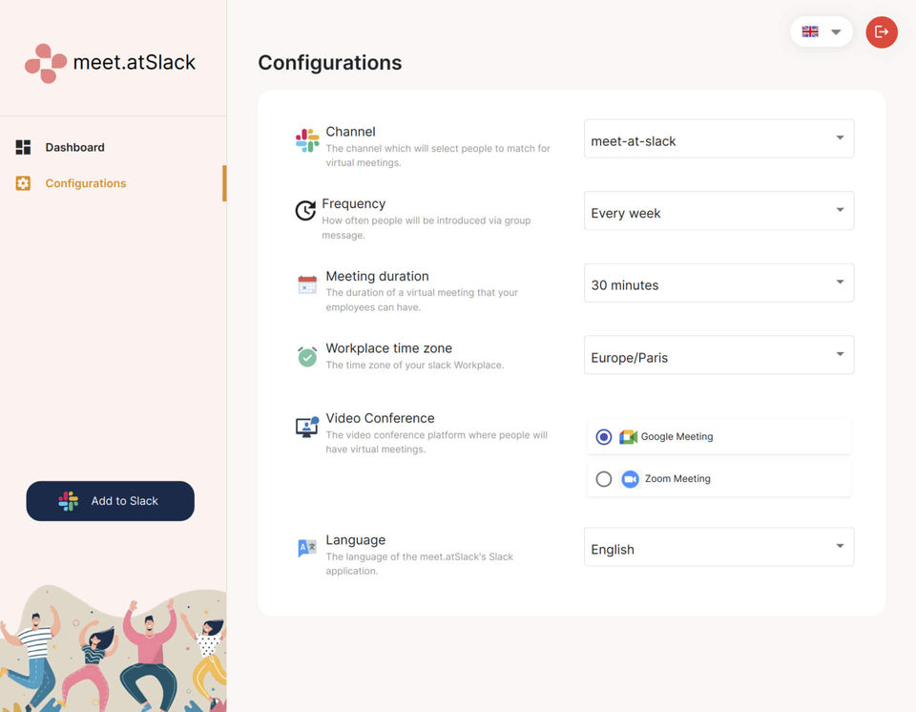
Task: Select the Google Meeting radio button
Action: click(603, 437)
